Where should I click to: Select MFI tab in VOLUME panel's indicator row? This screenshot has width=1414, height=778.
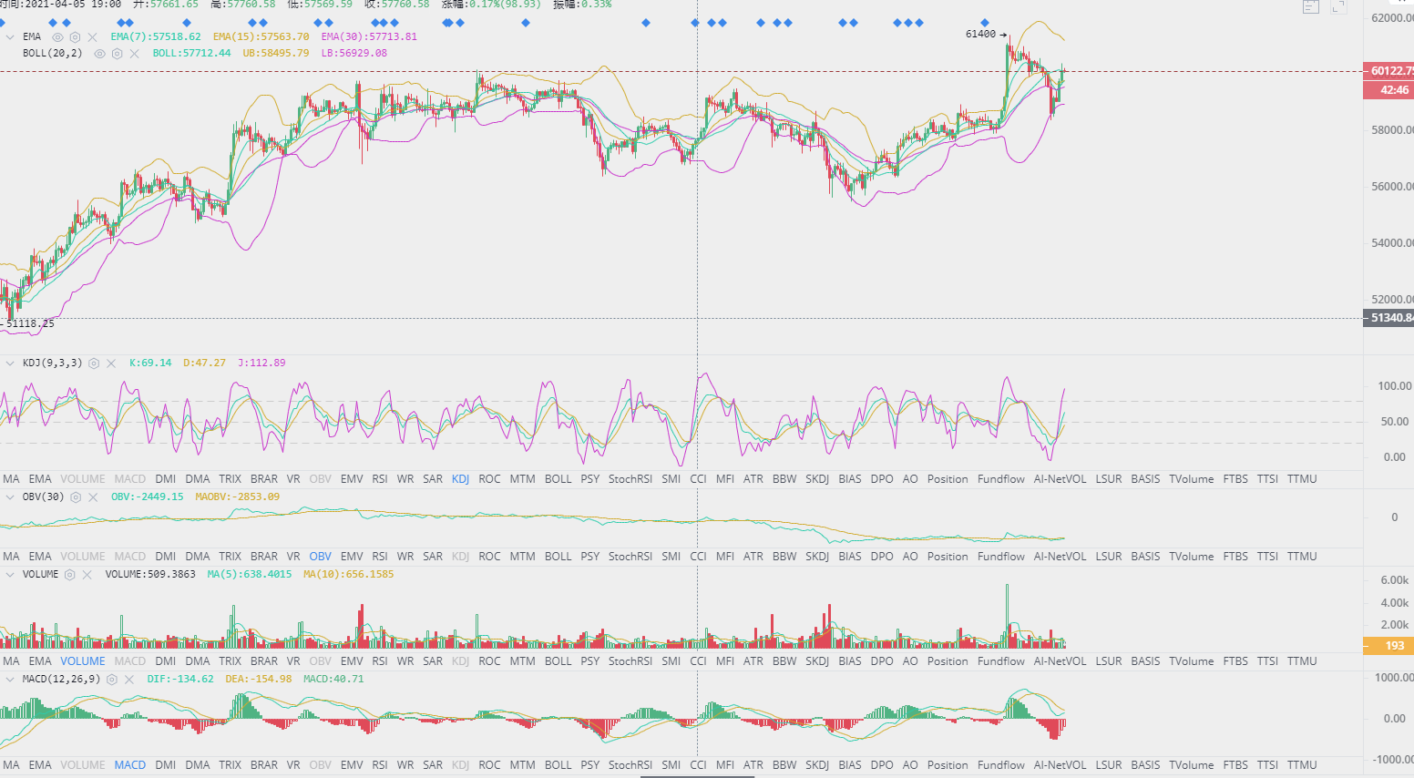click(725, 661)
